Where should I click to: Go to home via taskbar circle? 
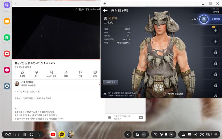pos(31,134)
